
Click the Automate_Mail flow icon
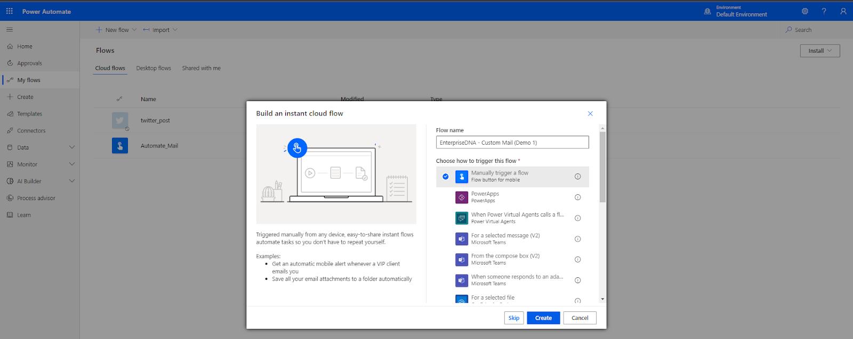point(120,145)
